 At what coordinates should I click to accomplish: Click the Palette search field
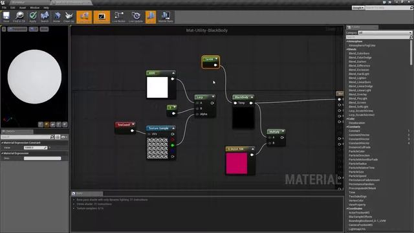click(x=378, y=38)
